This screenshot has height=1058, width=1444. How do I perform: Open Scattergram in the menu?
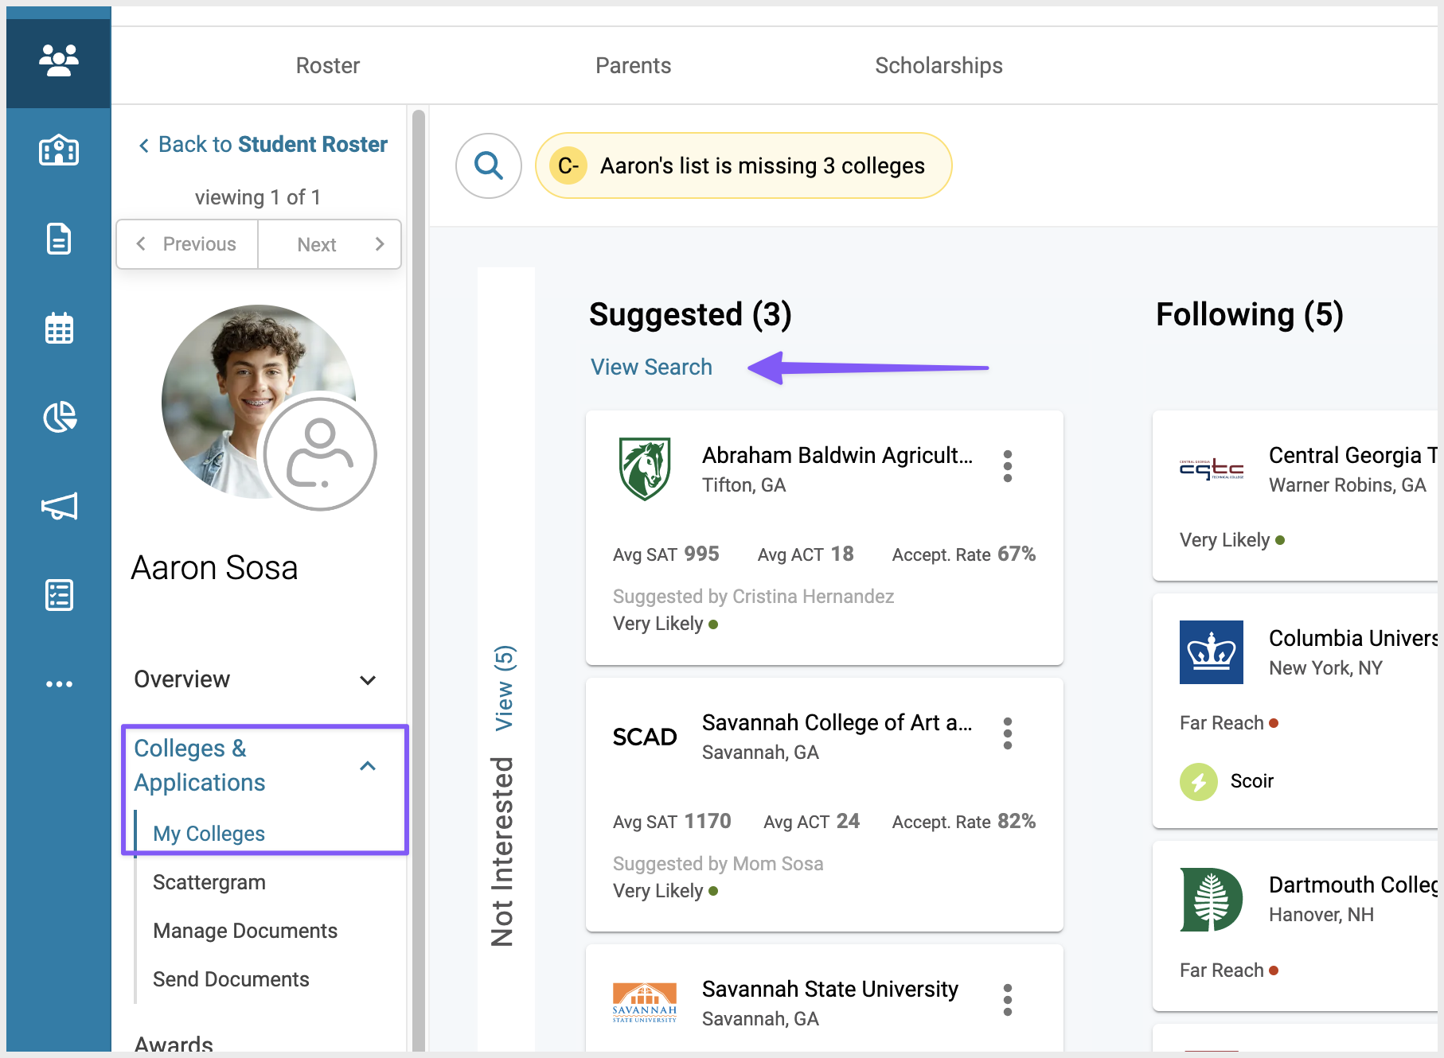pos(209,882)
